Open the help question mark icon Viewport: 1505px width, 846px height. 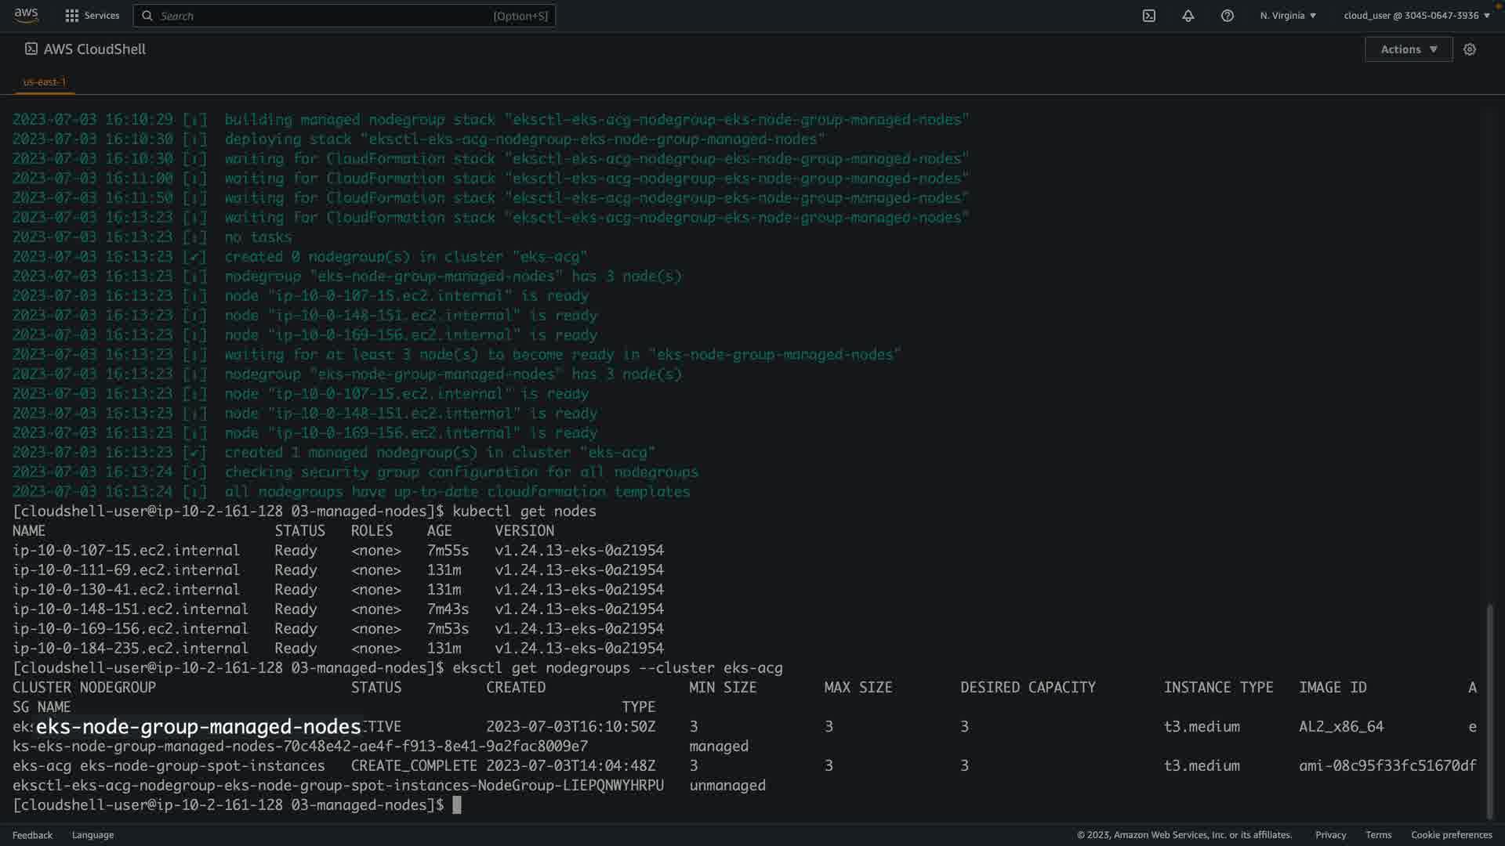[x=1227, y=16]
